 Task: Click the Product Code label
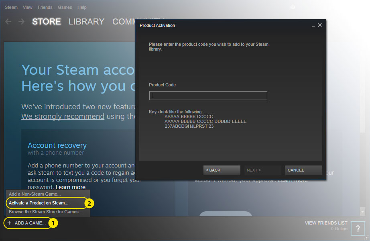(163, 85)
